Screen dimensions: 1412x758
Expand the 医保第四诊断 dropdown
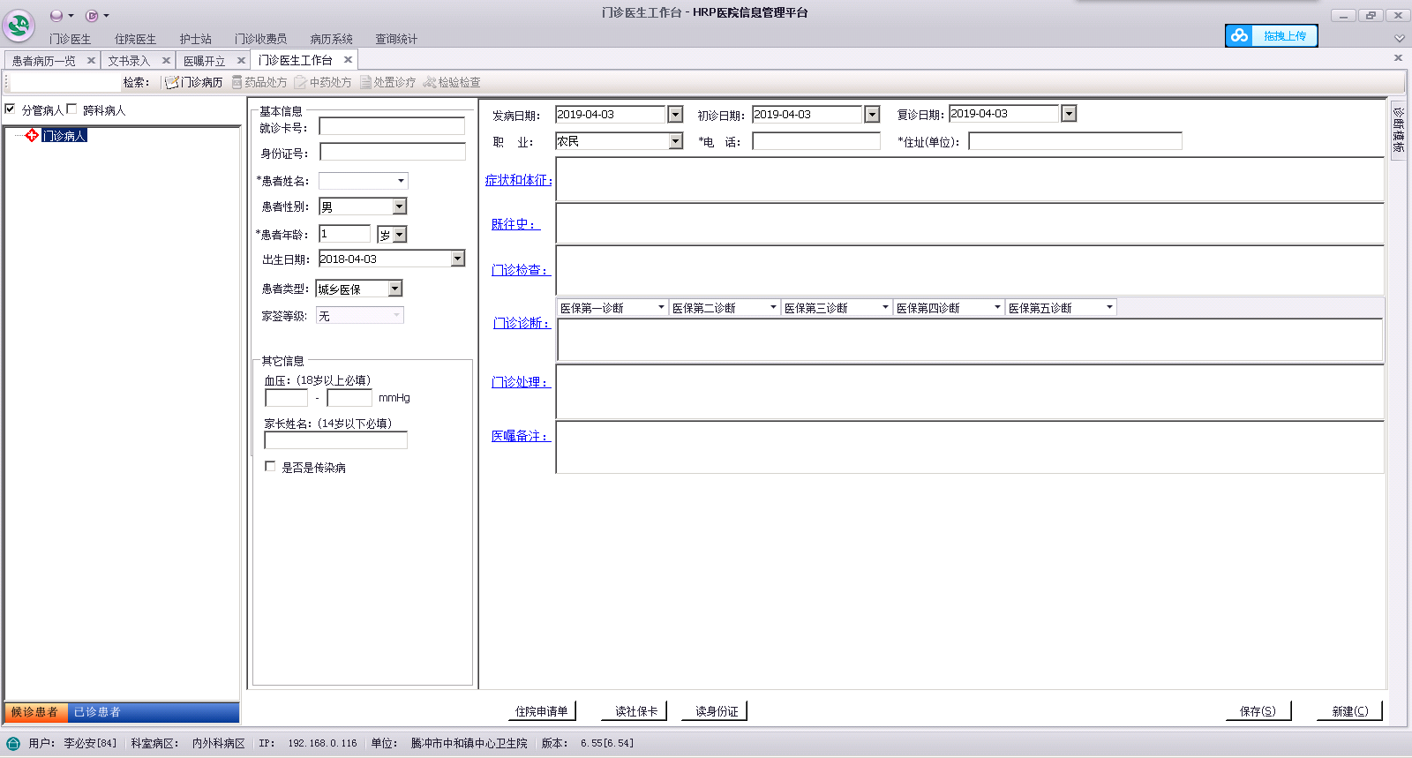[x=997, y=307]
